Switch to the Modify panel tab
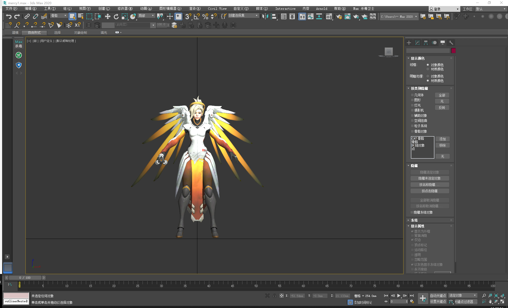The height and width of the screenshot is (308, 508). pyautogui.click(x=417, y=43)
